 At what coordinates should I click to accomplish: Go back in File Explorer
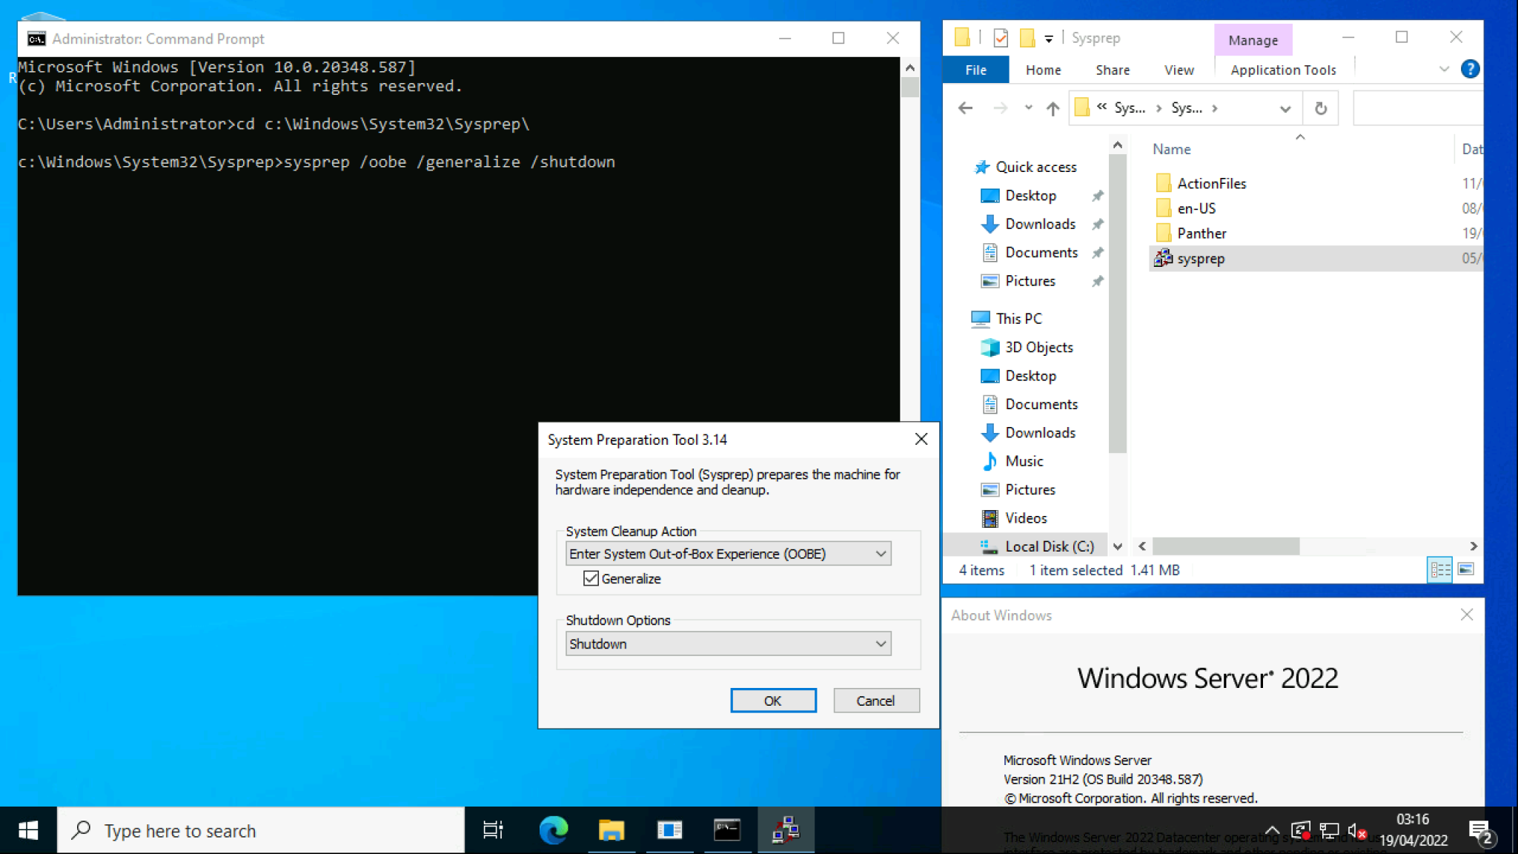click(x=965, y=108)
